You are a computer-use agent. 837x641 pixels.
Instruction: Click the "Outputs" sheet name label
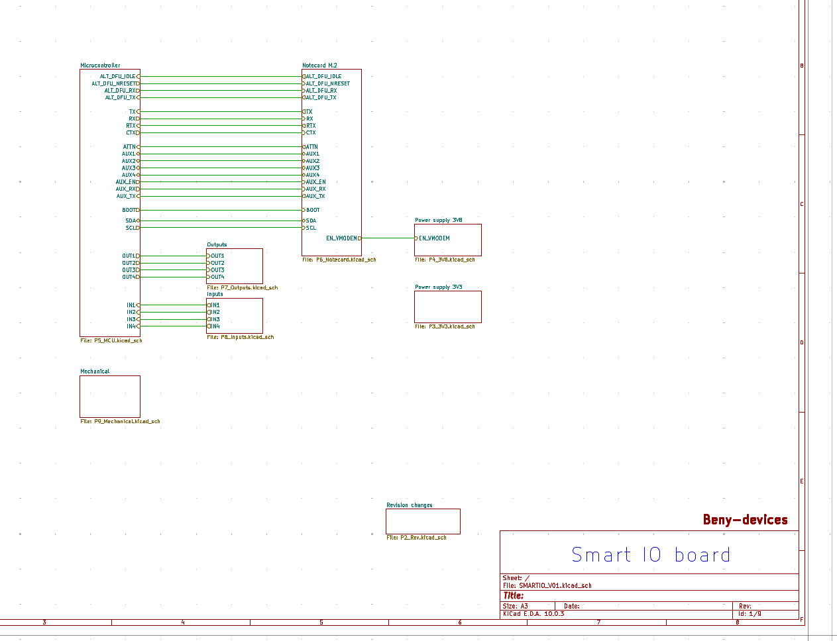point(217,245)
